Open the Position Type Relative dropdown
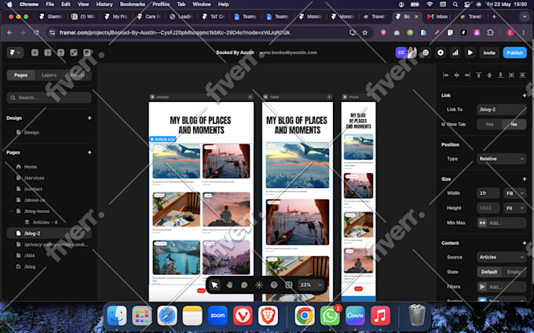This screenshot has height=333, width=534. (x=501, y=159)
